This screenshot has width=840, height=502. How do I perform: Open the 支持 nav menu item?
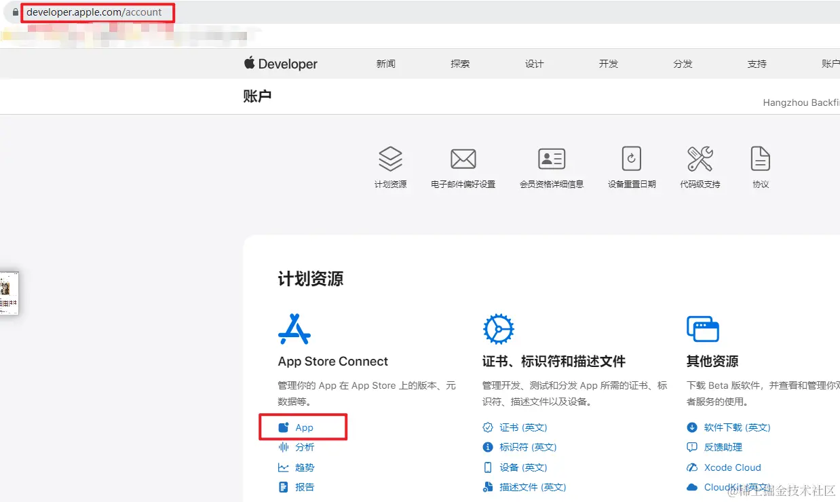(757, 64)
